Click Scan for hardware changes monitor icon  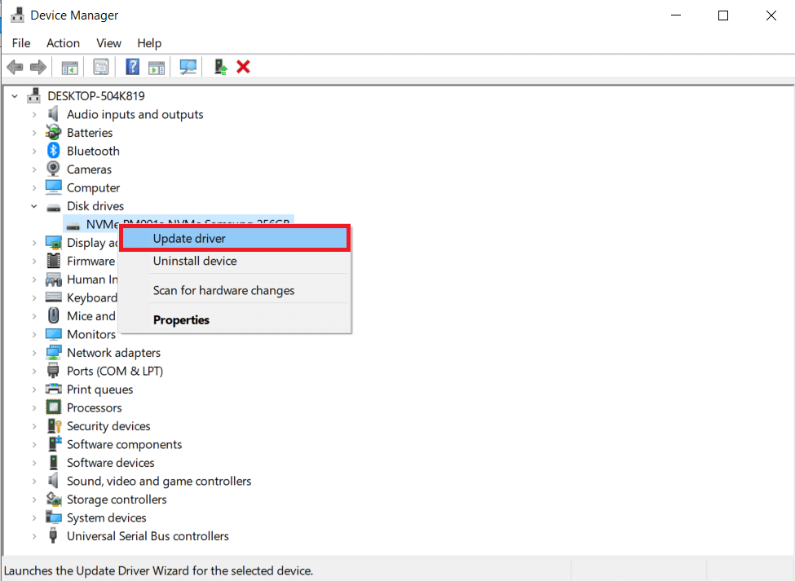188,67
